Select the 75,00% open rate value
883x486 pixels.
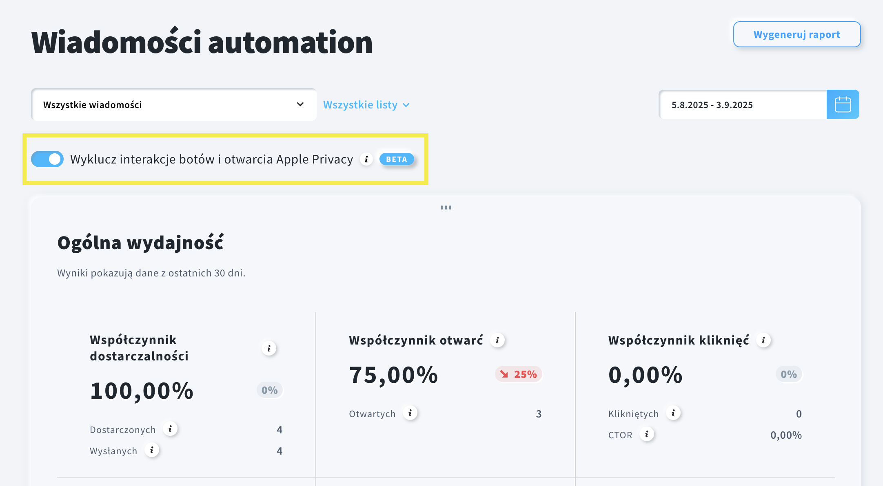pos(393,375)
